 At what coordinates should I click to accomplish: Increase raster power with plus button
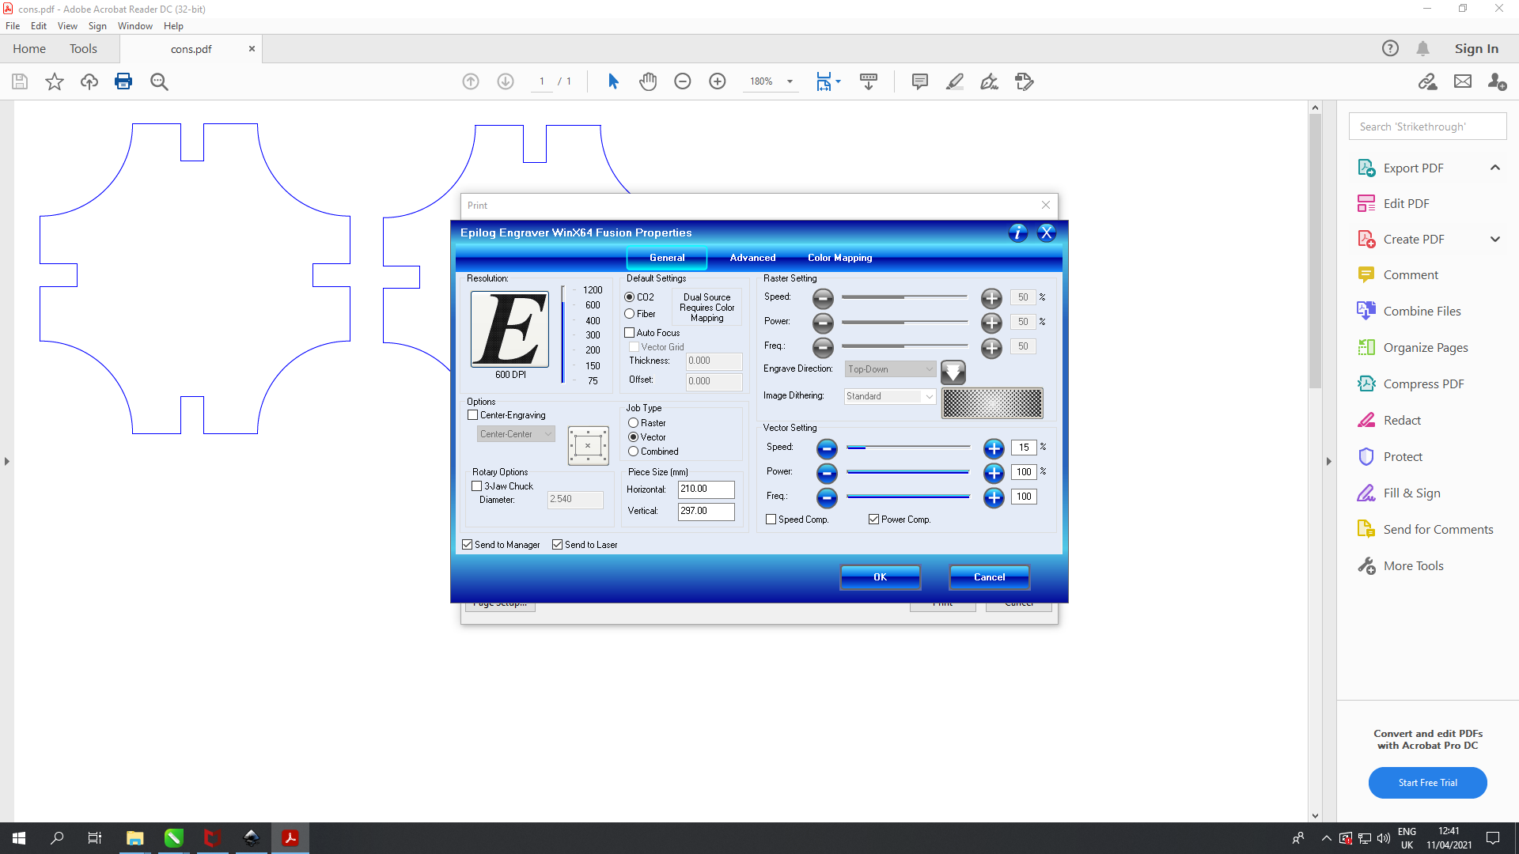click(x=991, y=323)
